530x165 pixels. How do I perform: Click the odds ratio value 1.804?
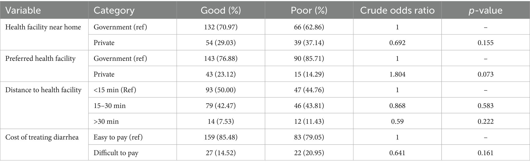(x=397, y=74)
